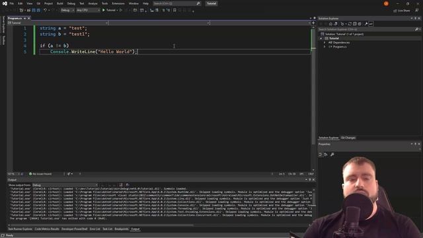Click Solution Explorer Properties wrench icon

coord(366,24)
